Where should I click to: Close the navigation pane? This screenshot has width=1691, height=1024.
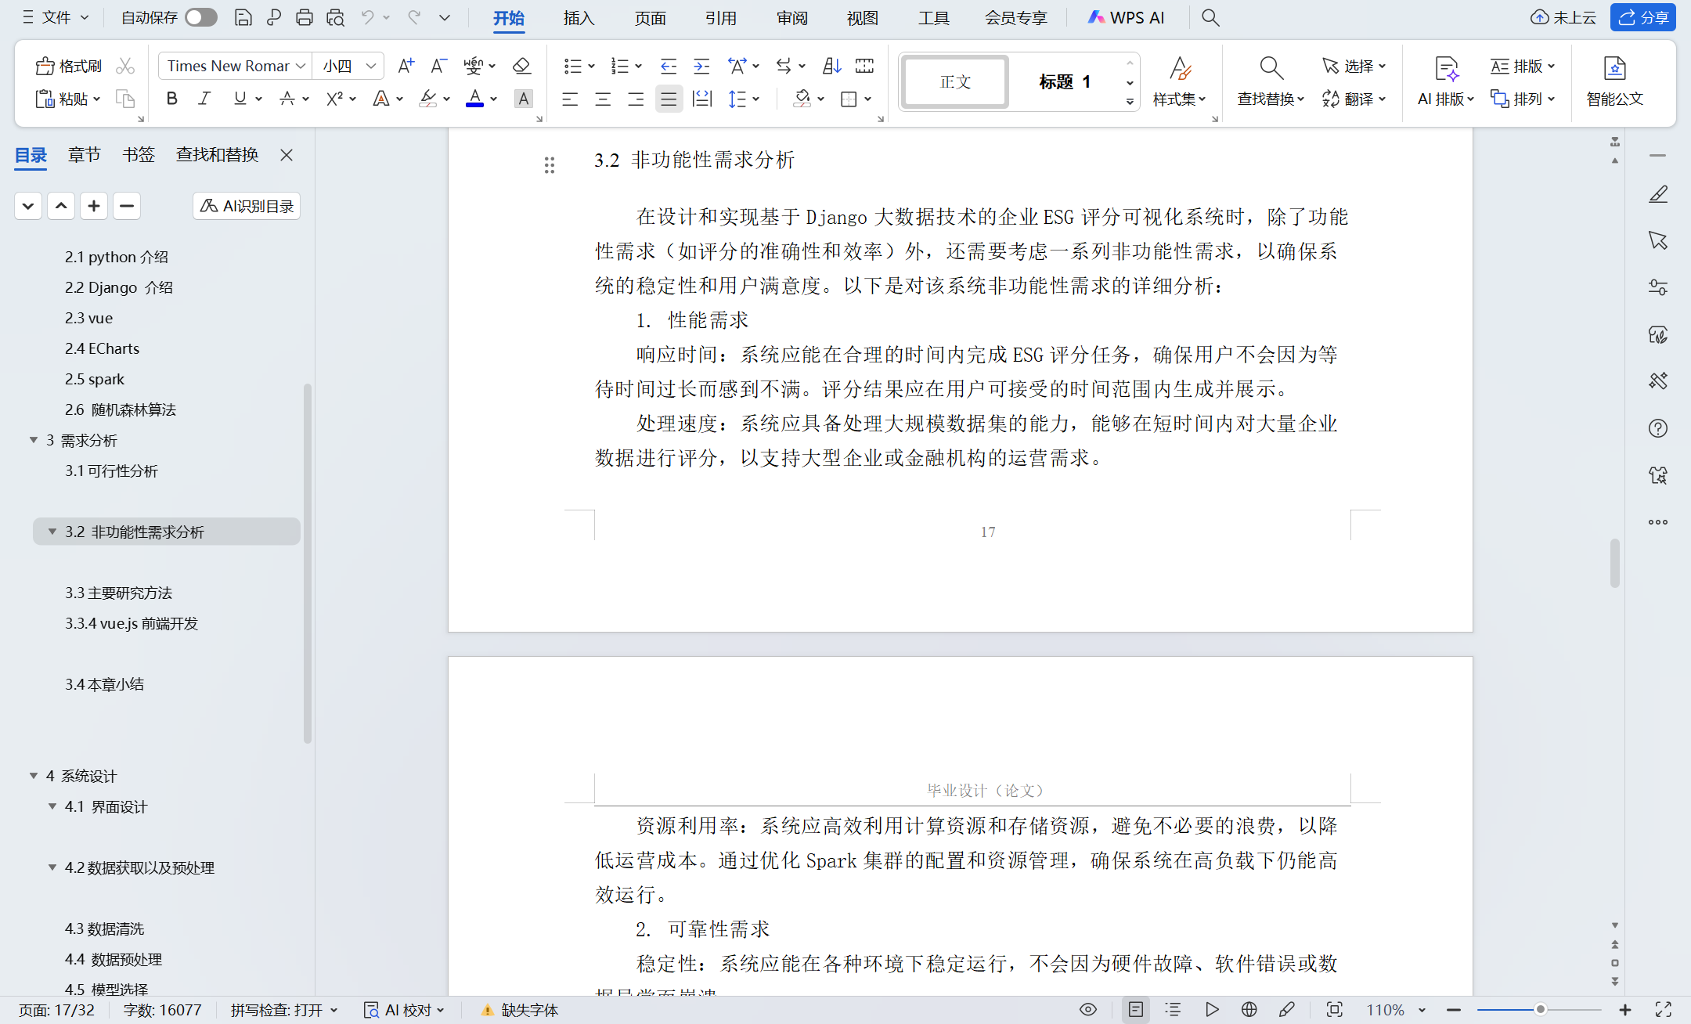287,155
